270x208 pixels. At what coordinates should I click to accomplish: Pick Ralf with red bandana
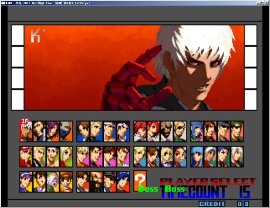tap(211, 131)
